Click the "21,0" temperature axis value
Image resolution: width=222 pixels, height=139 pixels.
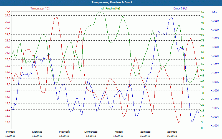tap(8, 53)
